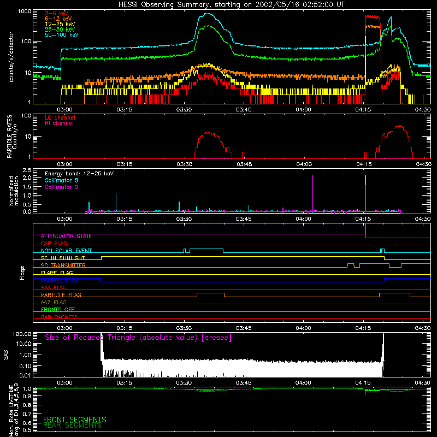Select the GAP_FLAG label
The height and width of the screenshot is (437, 437).
[54, 243]
